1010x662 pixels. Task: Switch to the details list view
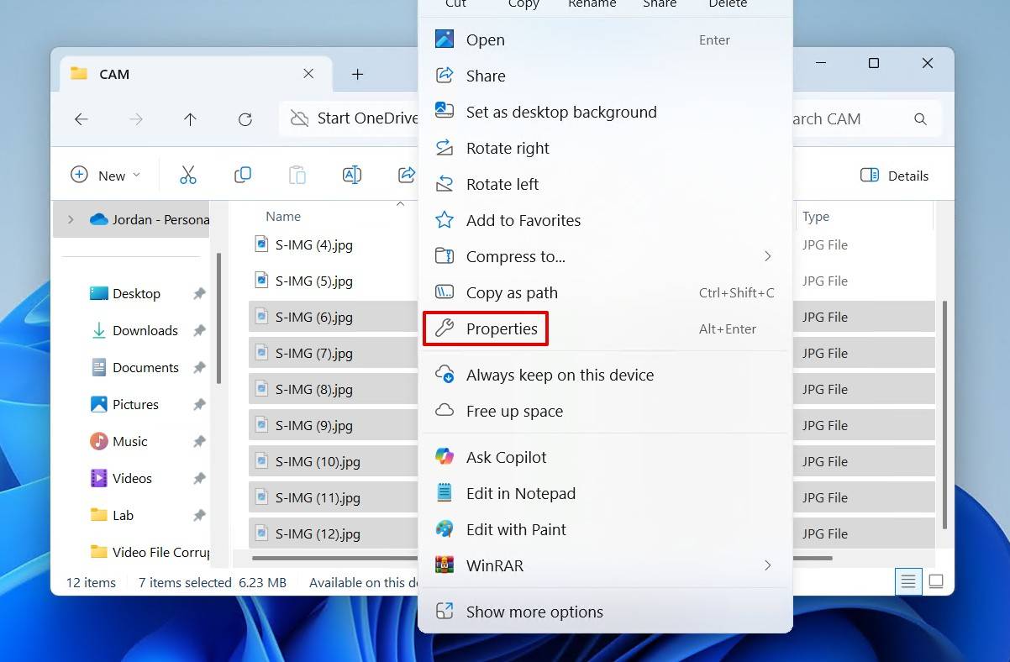click(907, 581)
